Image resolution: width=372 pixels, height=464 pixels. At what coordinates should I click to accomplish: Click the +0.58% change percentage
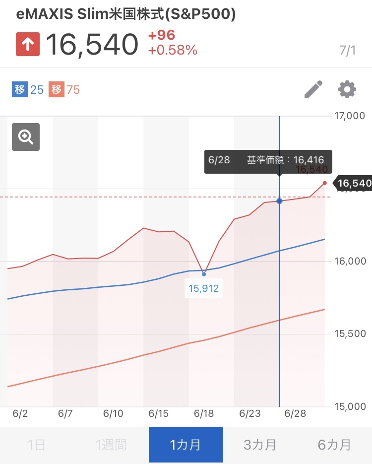tap(173, 50)
